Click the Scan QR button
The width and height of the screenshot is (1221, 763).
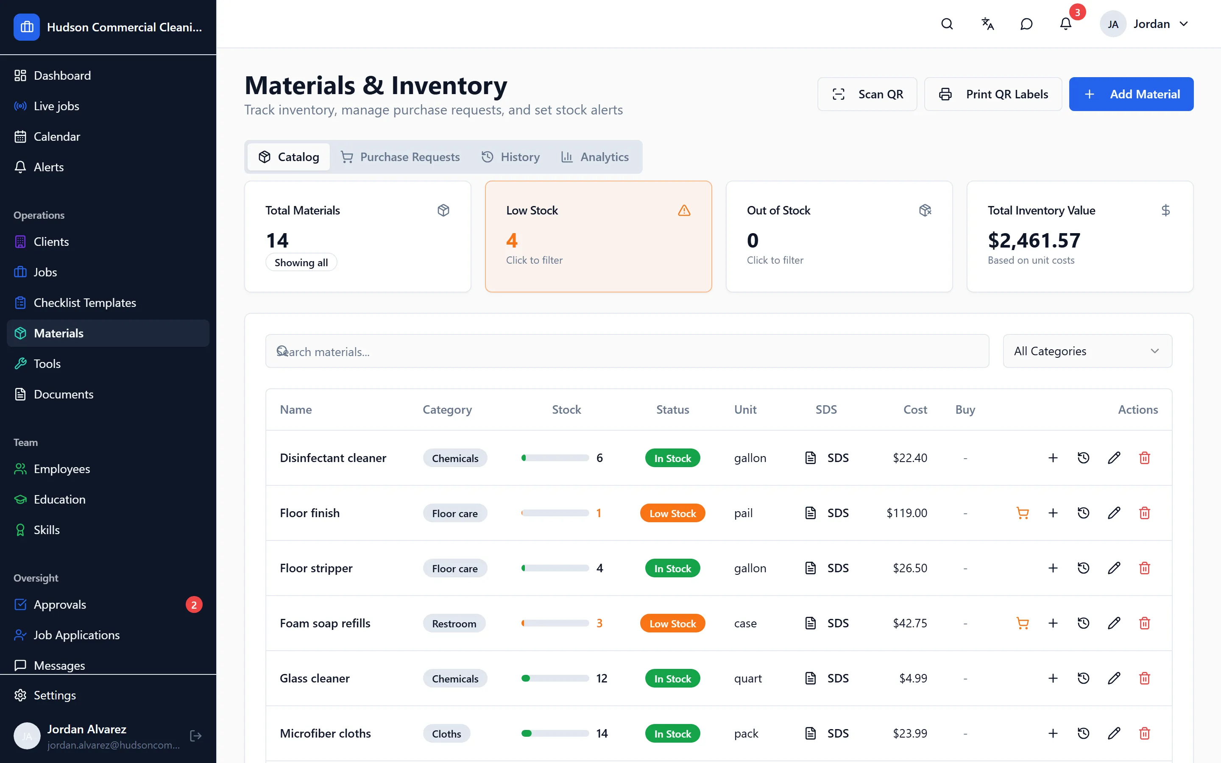[867, 95]
